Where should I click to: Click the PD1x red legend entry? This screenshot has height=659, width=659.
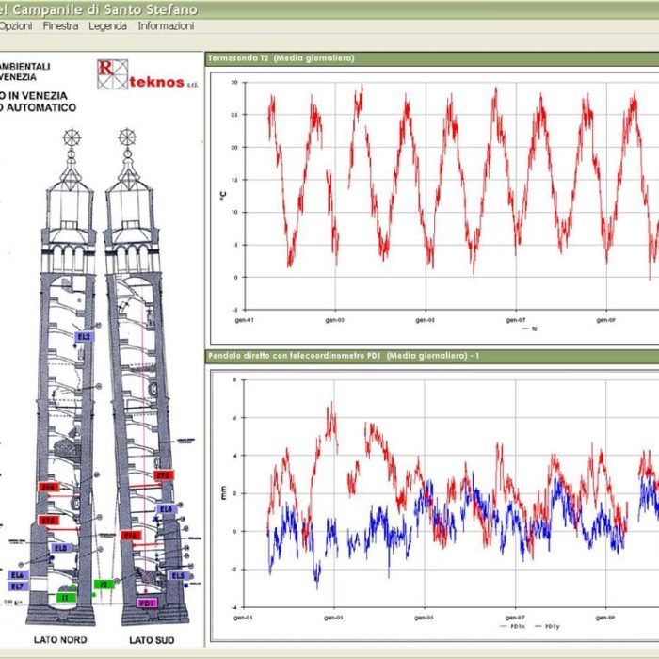click(513, 624)
